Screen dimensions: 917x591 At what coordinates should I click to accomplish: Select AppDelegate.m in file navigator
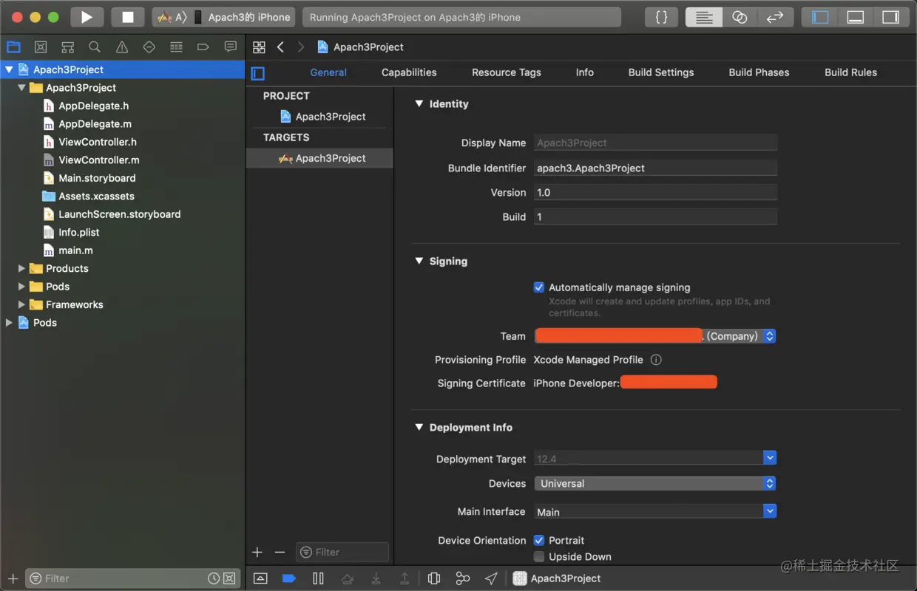[95, 124]
